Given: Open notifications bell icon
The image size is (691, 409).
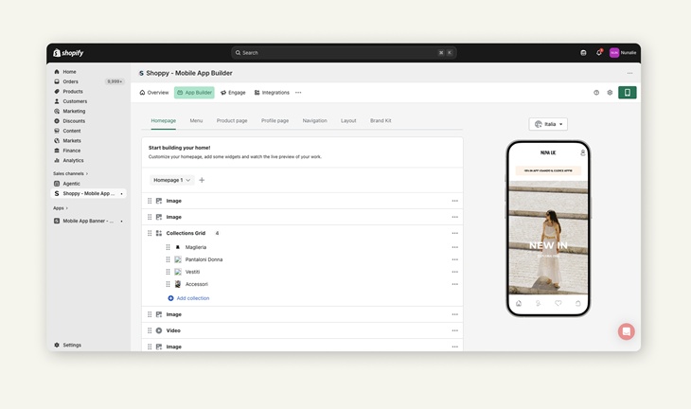Looking at the screenshot, I should coord(599,52).
